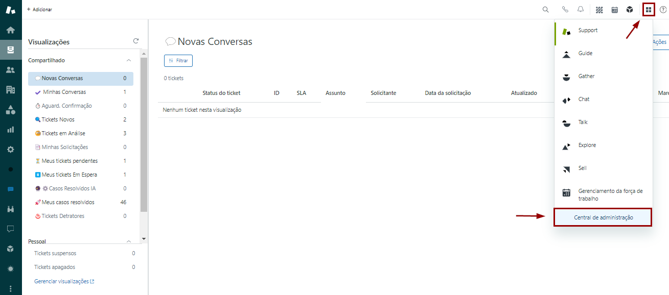Choose Explore in the products menu
This screenshot has width=669, height=295.
pyautogui.click(x=587, y=145)
